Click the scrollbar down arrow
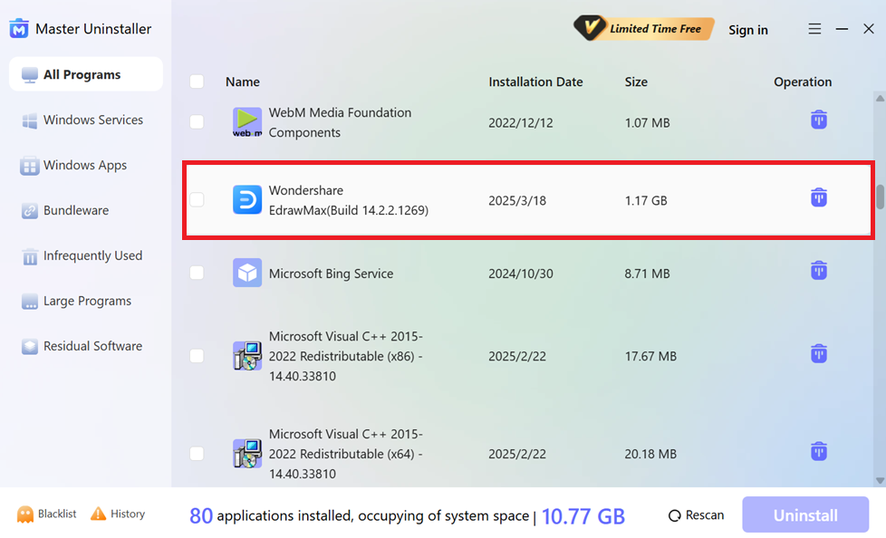Image resolution: width=886 pixels, height=538 pixels. pos(880,481)
